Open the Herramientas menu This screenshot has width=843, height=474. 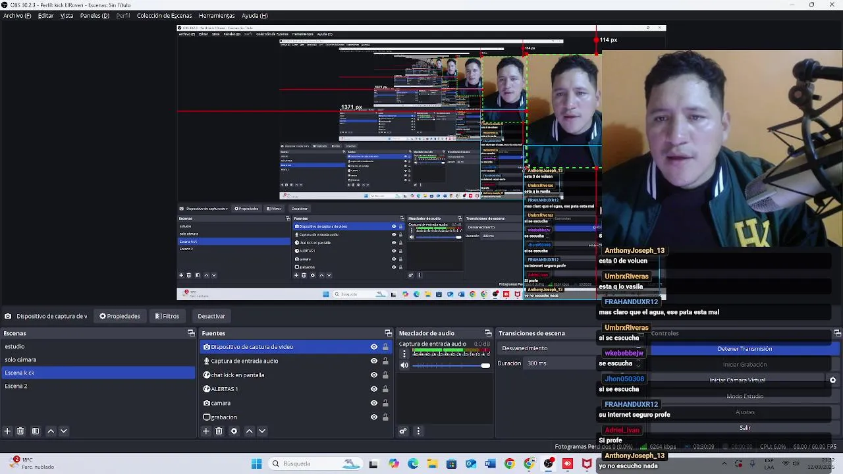click(x=217, y=16)
